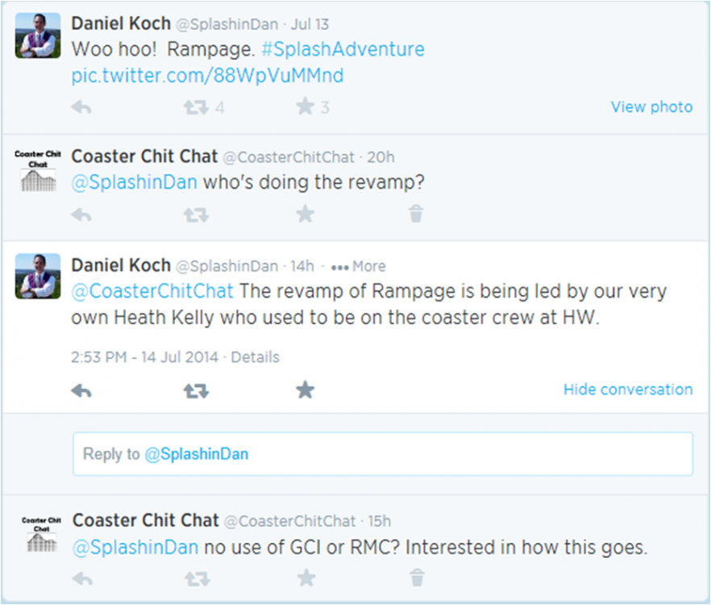Reply to Daniel Koch's Rampage tweet
711x605 pixels.
coord(81,107)
